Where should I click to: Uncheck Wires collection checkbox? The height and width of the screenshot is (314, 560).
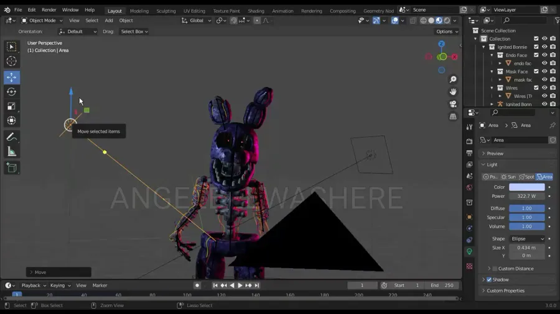pyautogui.click(x=536, y=87)
